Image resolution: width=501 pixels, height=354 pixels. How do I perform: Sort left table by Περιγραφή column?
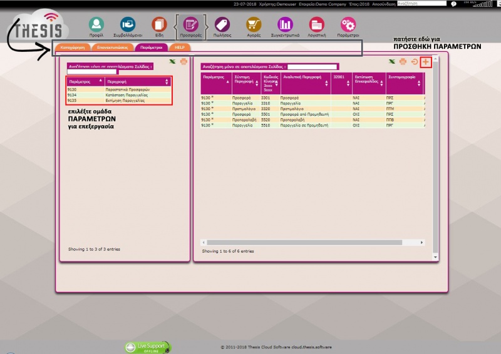[137, 81]
